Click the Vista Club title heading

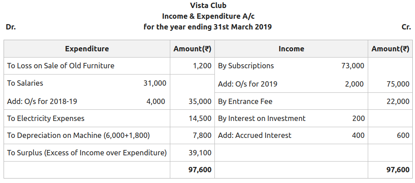208,5
